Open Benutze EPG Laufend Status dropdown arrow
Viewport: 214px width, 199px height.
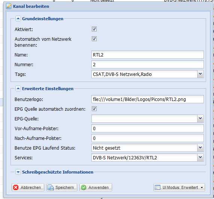tap(201, 148)
